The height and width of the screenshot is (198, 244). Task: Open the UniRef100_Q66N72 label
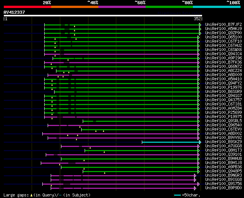pos(223,67)
